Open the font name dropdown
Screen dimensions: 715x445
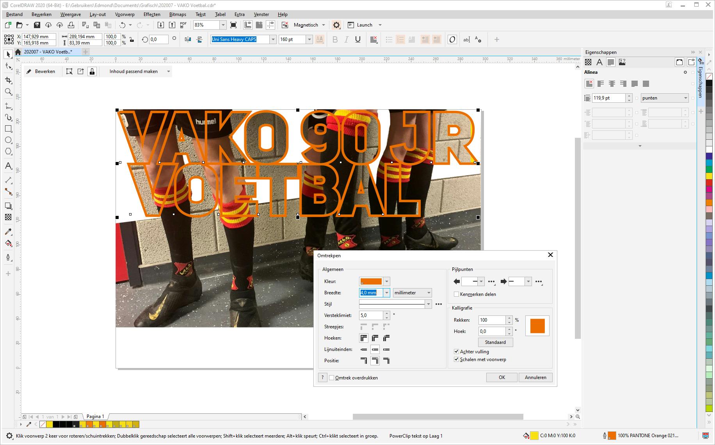point(273,39)
